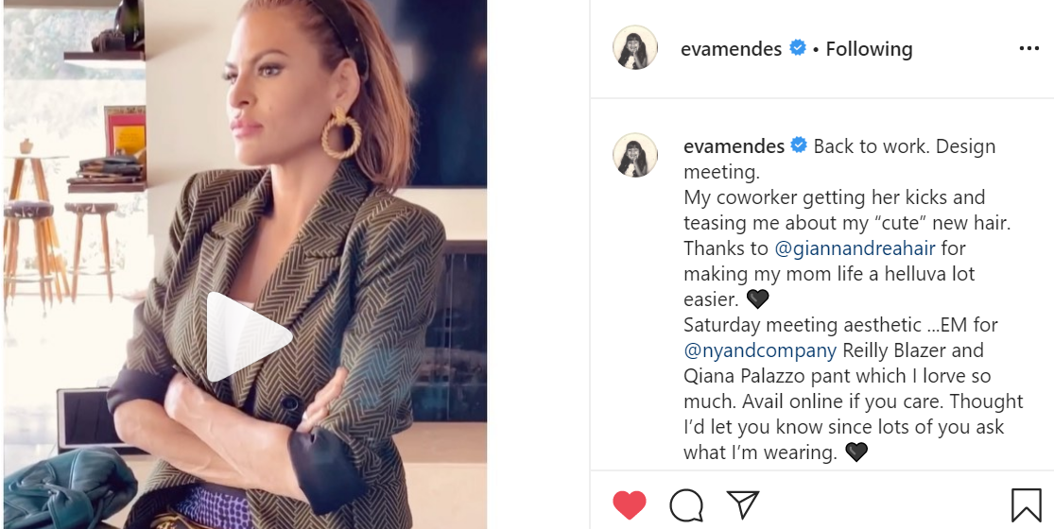Share the post via the paper plane icon
Viewport: 1054px width, 529px height.
click(x=743, y=504)
